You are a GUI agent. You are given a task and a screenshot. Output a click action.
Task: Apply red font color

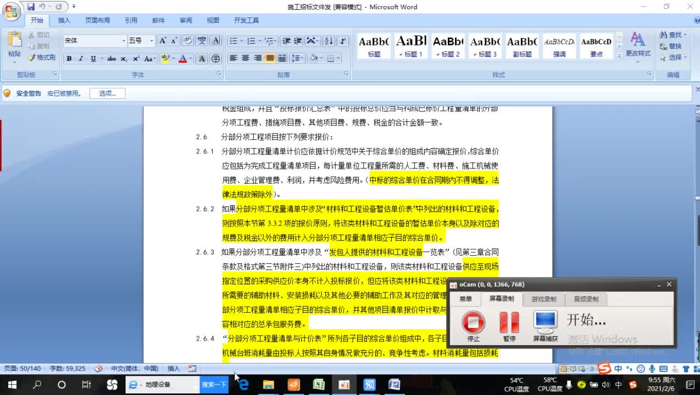click(183, 59)
